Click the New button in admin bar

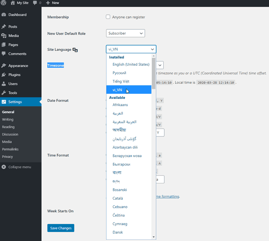pyautogui.click(x=53, y=3)
